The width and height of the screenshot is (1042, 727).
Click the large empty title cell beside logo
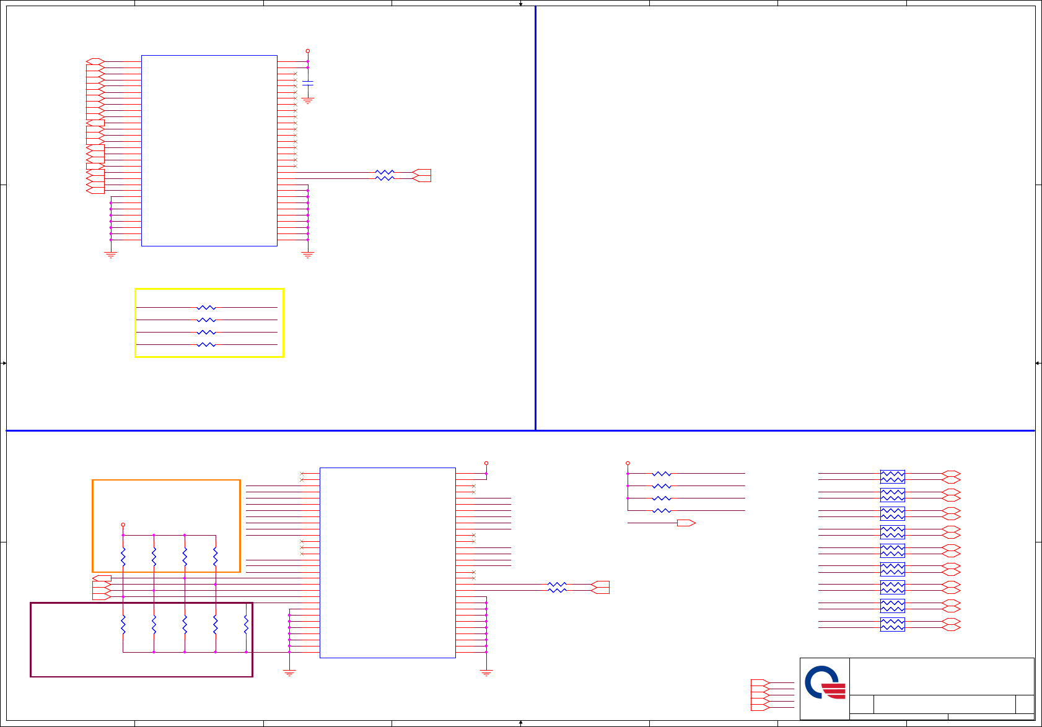pos(942,676)
